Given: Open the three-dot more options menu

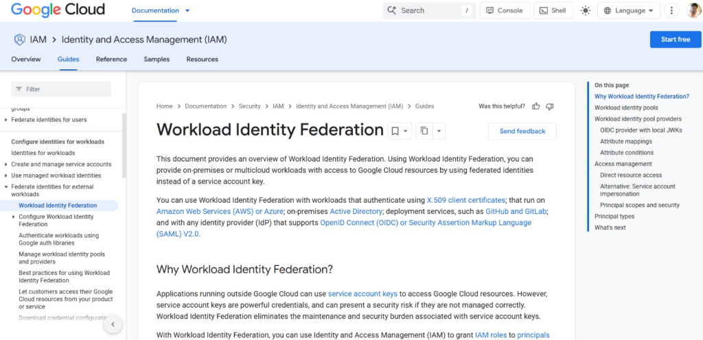Looking at the screenshot, I should [671, 11].
